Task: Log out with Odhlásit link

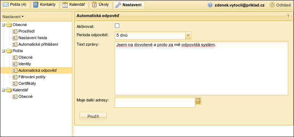Action: point(283,5)
